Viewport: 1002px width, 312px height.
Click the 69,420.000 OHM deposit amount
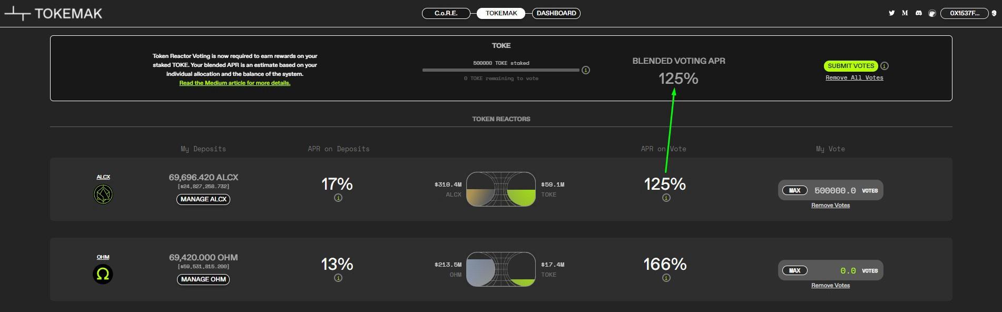coord(203,257)
